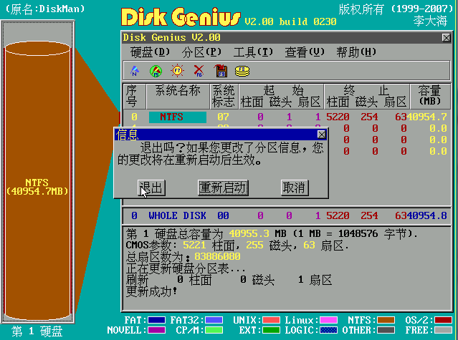Image resolution: width=458 pixels, height=340 pixels.
Task: Select the NTFS partition name cell in the table
Action: (x=178, y=117)
